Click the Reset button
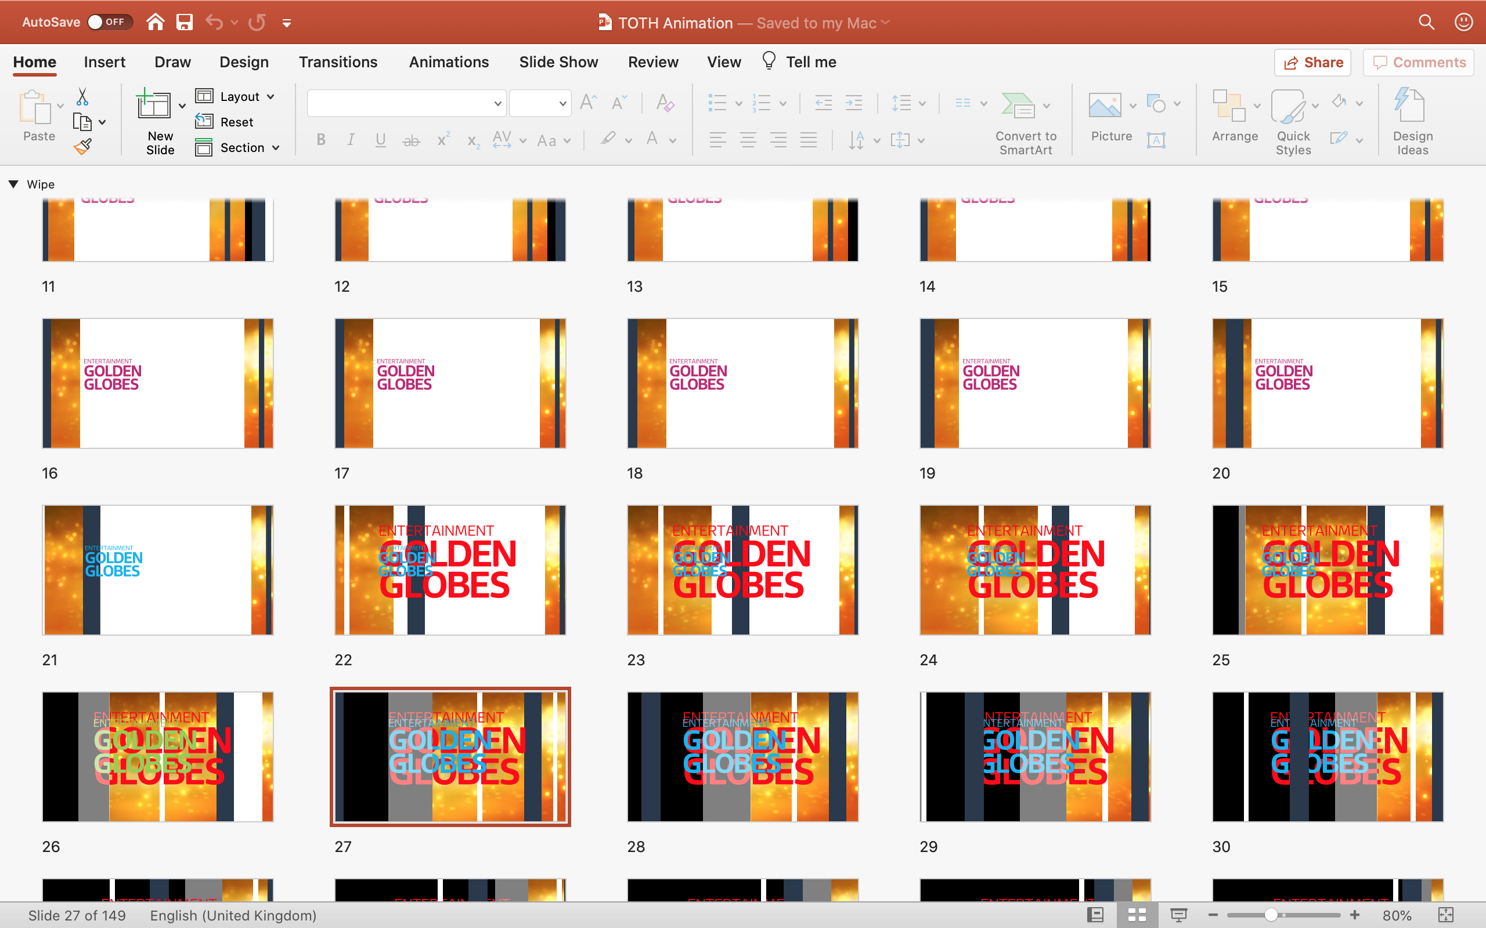Image resolution: width=1486 pixels, height=928 pixels. point(225,122)
